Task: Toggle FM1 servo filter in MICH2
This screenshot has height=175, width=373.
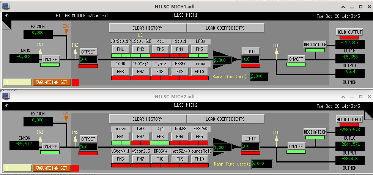Action: tap(120, 136)
